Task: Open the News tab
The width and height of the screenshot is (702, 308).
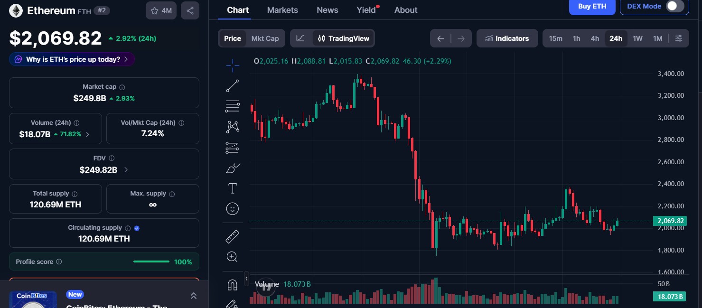Action: [x=327, y=9]
